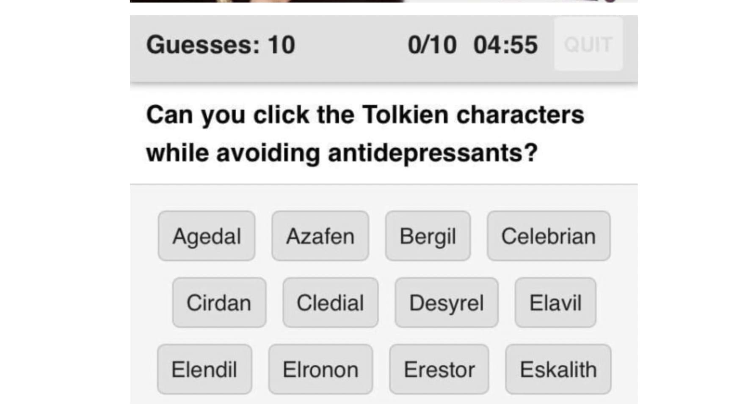Tap the Elavil answer button
The width and height of the screenshot is (756, 404).
[x=555, y=303]
